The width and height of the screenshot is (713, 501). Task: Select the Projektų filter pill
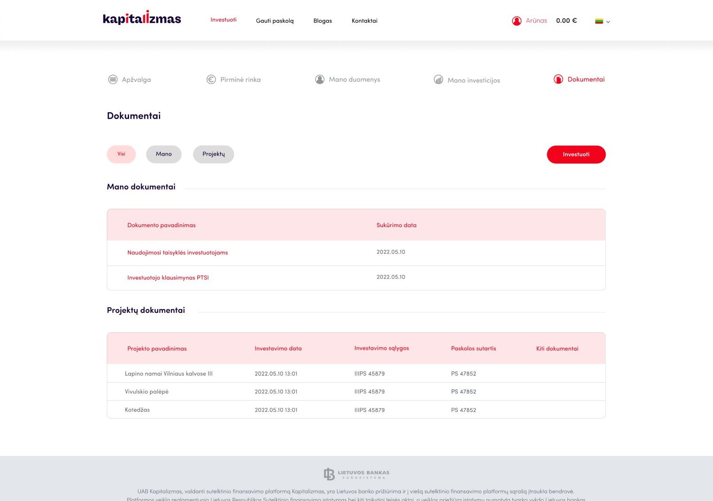[x=214, y=154]
